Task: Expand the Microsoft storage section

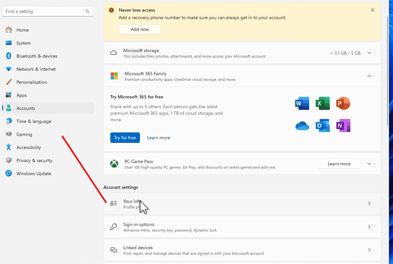Action: pos(369,53)
